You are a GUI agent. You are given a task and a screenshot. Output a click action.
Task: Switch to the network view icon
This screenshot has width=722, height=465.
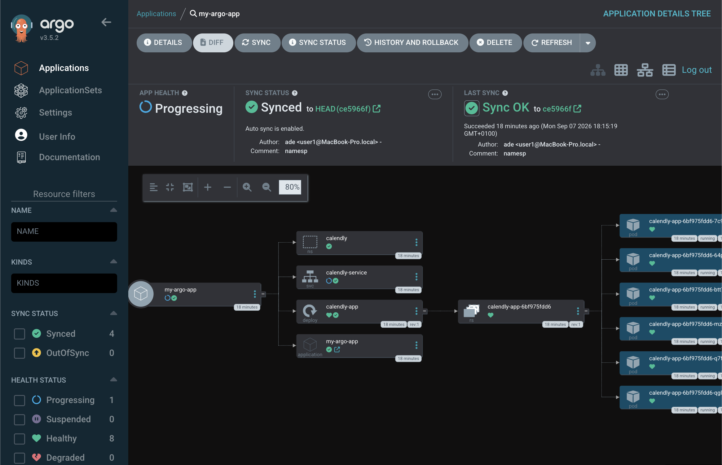point(645,70)
